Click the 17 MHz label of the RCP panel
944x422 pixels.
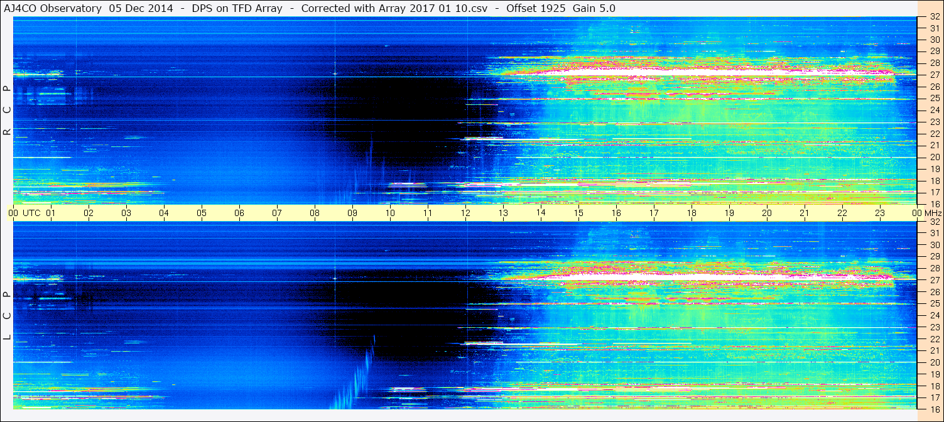934,192
